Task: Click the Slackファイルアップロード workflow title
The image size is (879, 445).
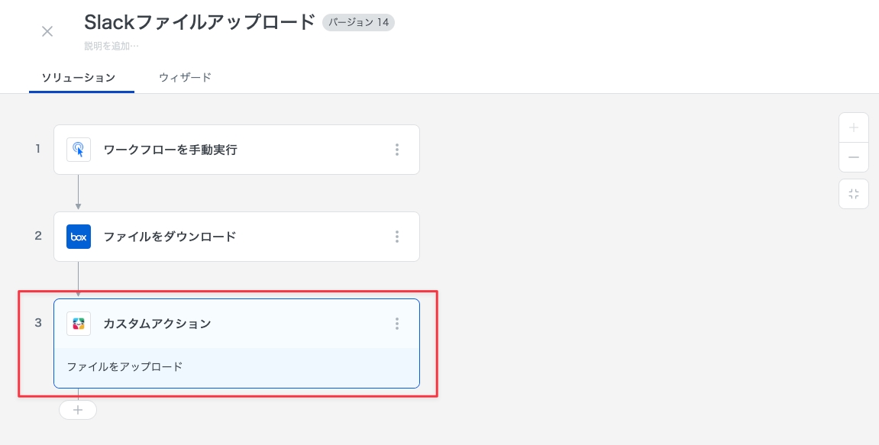Action: click(199, 22)
